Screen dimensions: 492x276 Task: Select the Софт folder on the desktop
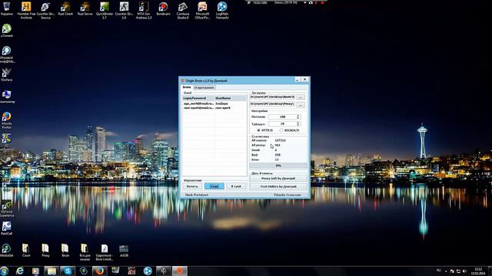point(26,251)
